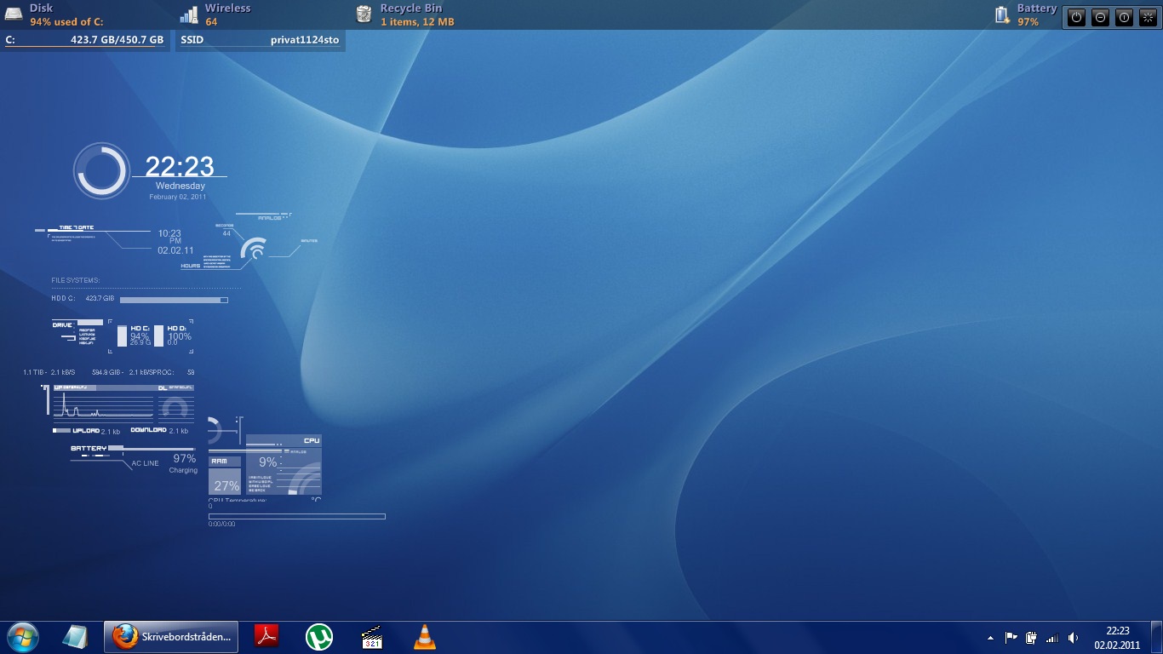The image size is (1163, 654).
Task: Open the taskbar clock showing 22:23
Action: [1117, 637]
